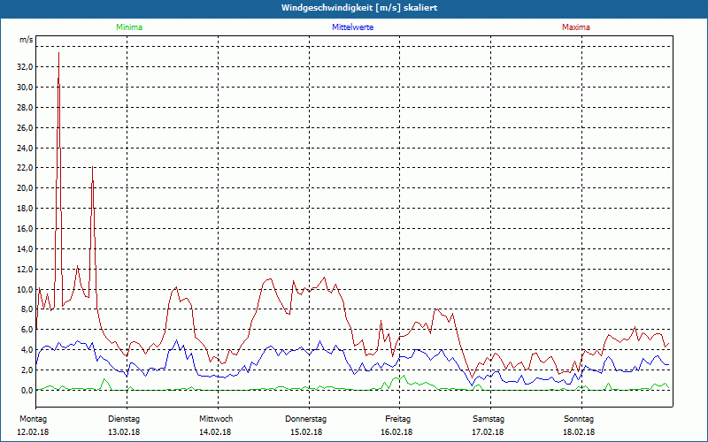
Task: Click the 20,0 y-axis value
Action: coord(26,188)
